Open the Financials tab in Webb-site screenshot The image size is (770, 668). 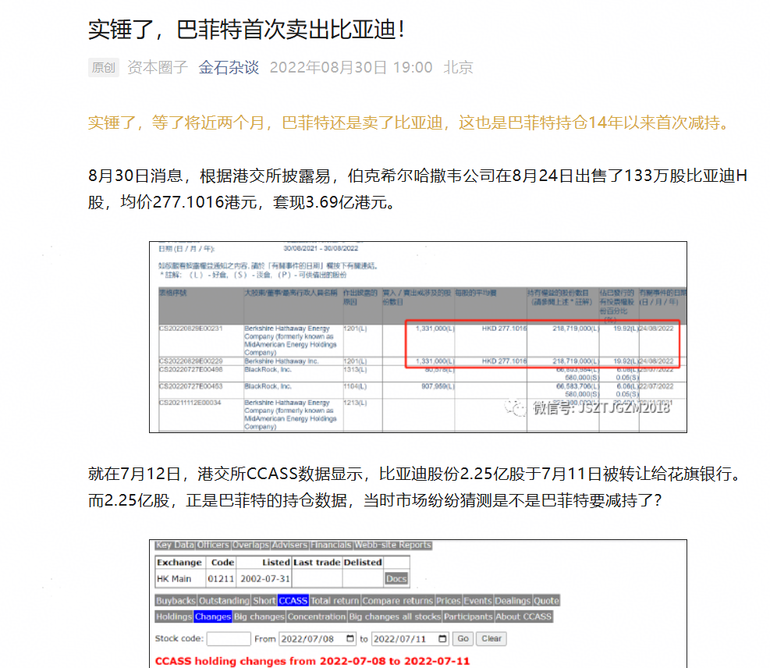(331, 545)
